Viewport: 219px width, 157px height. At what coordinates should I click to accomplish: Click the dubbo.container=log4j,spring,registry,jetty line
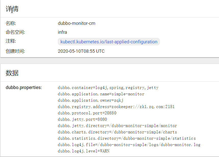tap(108, 88)
